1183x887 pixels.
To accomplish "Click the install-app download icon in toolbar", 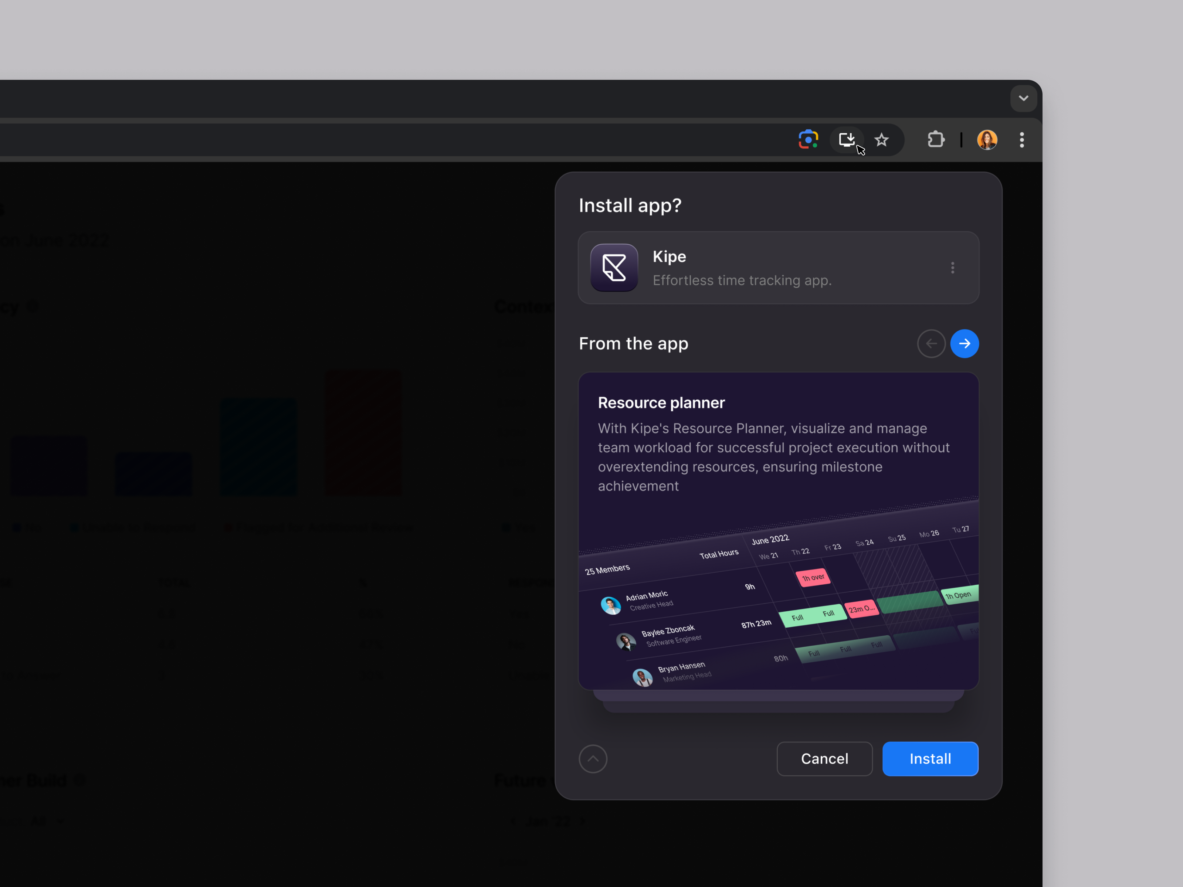I will coord(847,139).
